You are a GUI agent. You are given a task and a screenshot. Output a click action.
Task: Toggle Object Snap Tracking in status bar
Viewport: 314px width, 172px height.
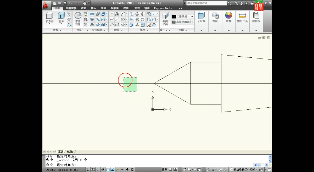[112, 170]
